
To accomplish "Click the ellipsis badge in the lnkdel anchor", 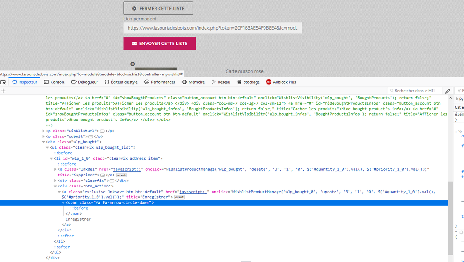I will point(103,175).
